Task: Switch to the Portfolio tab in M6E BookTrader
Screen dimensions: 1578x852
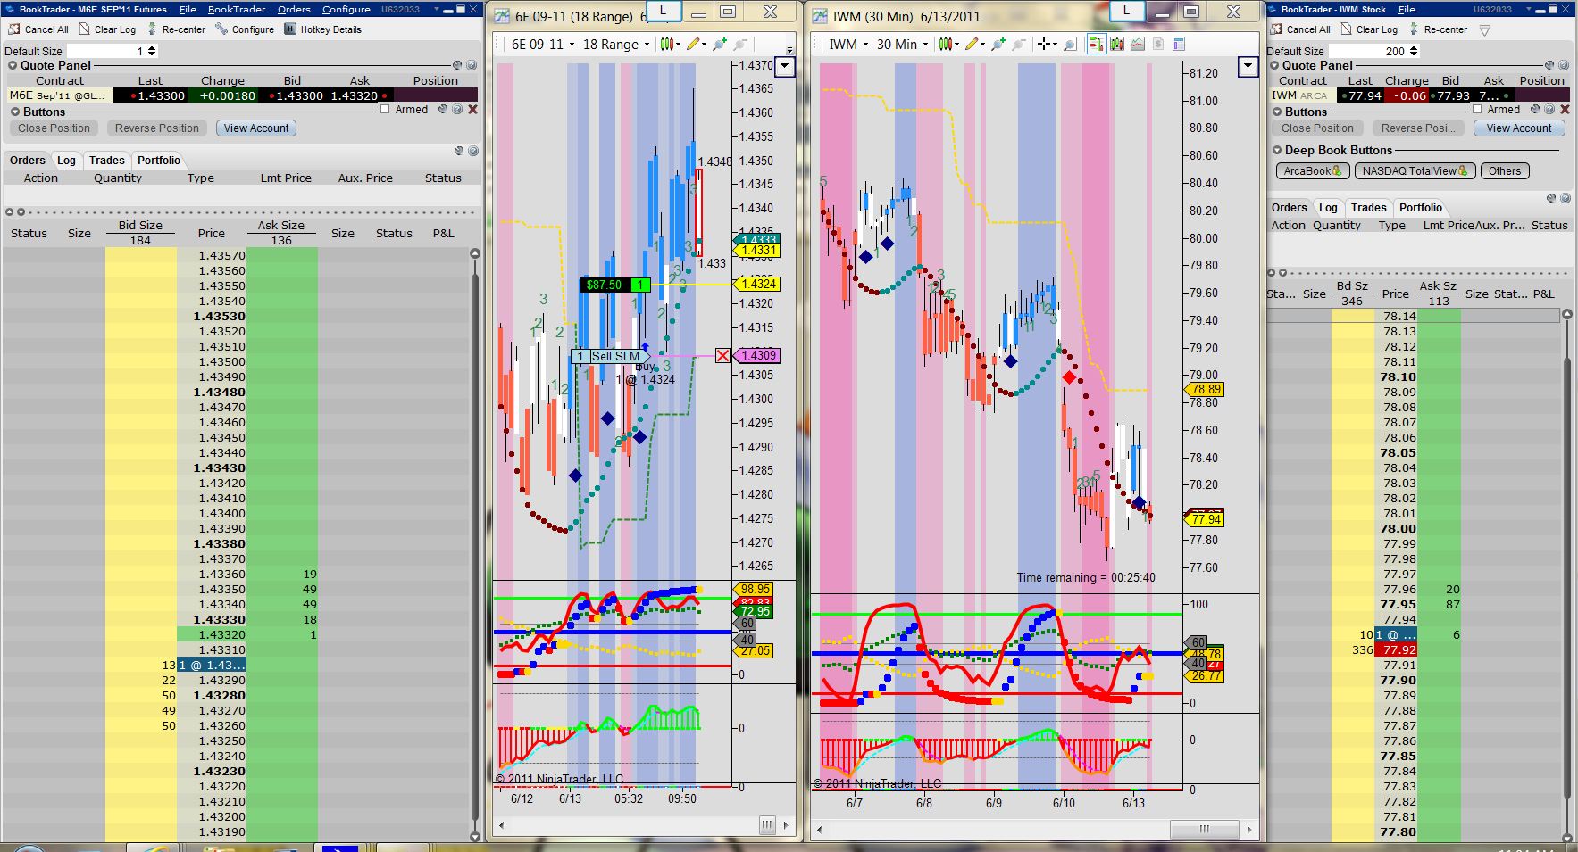Action: click(x=159, y=161)
